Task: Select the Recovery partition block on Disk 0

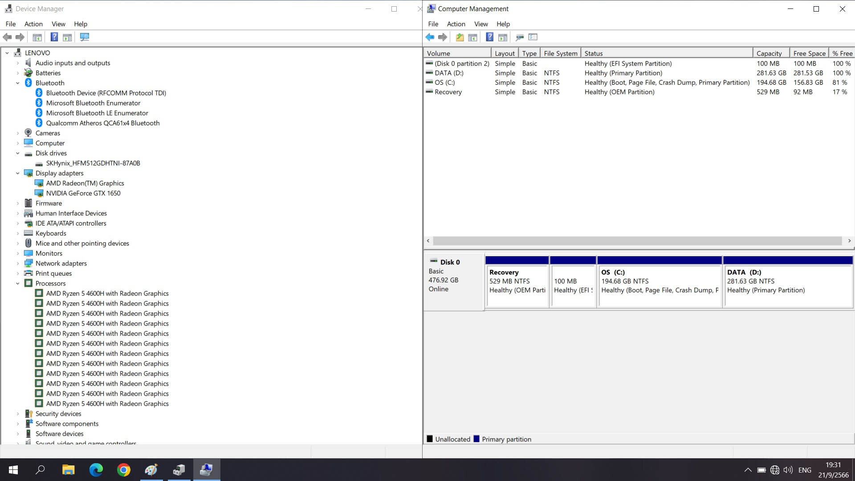Action: coord(517,281)
